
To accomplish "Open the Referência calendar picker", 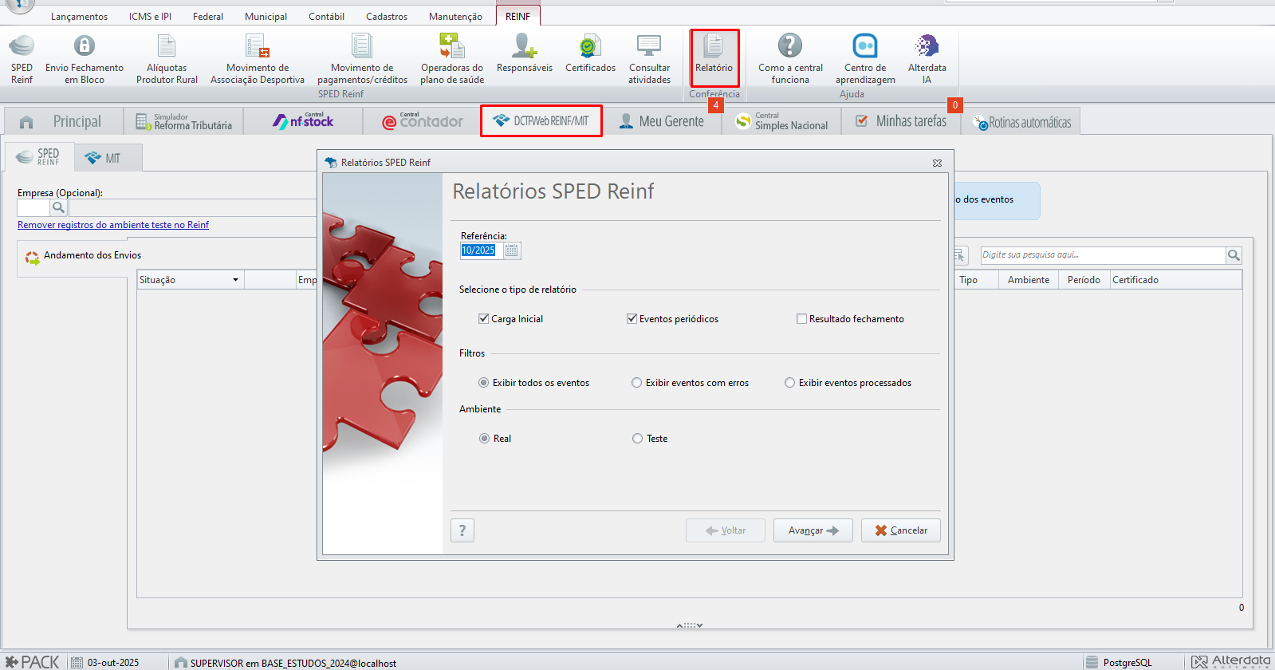I will click(512, 250).
